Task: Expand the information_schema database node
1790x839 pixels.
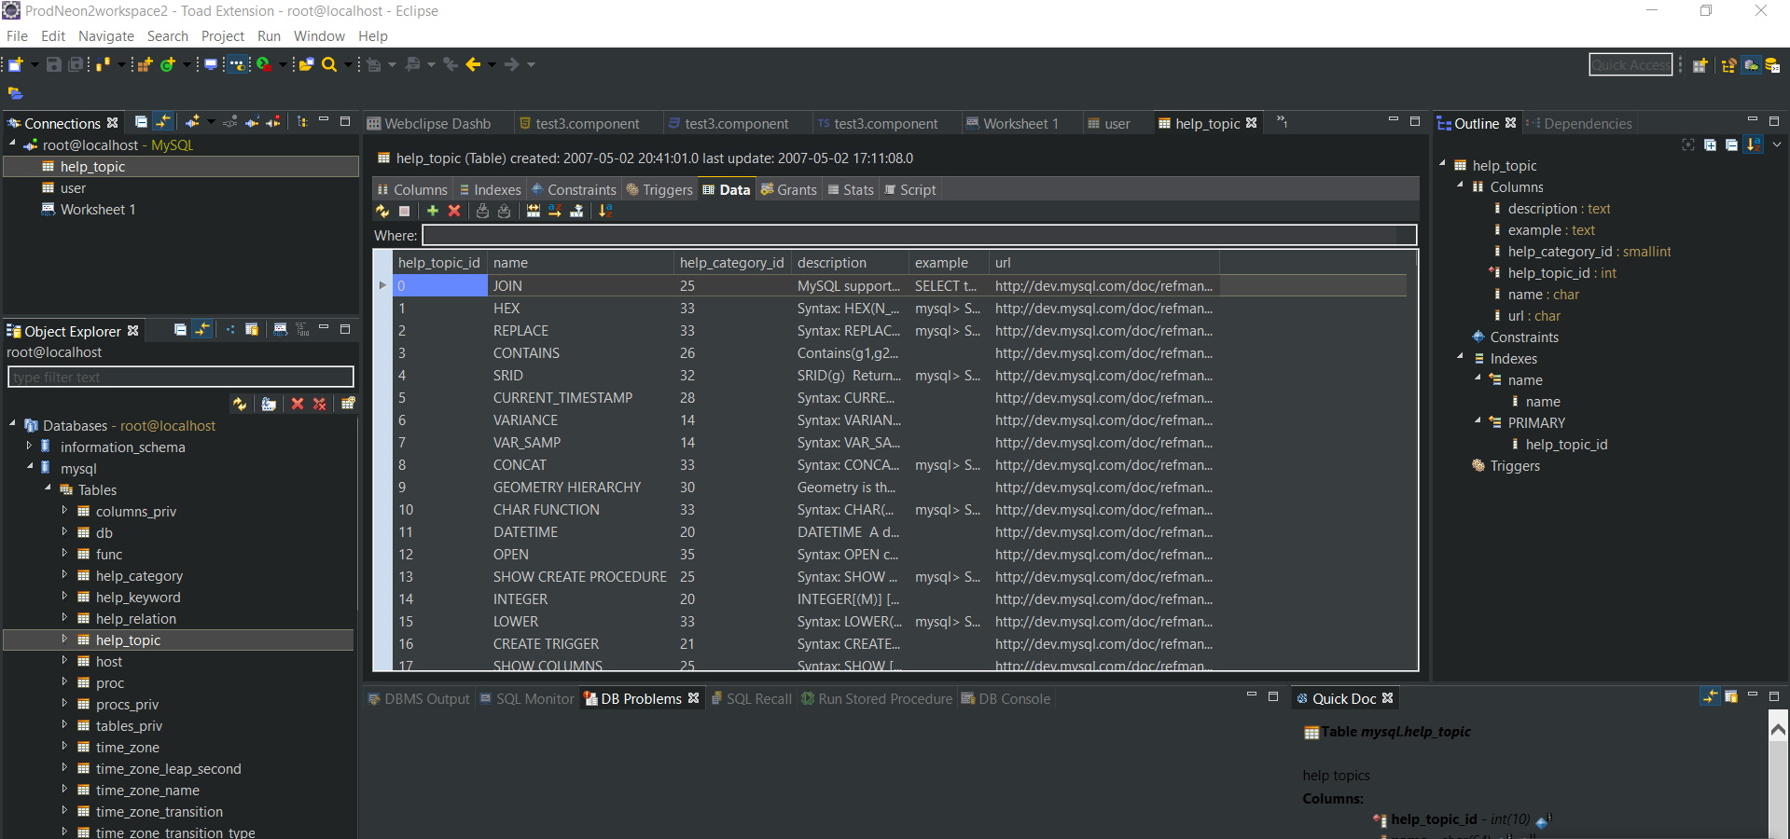Action: tap(29, 447)
